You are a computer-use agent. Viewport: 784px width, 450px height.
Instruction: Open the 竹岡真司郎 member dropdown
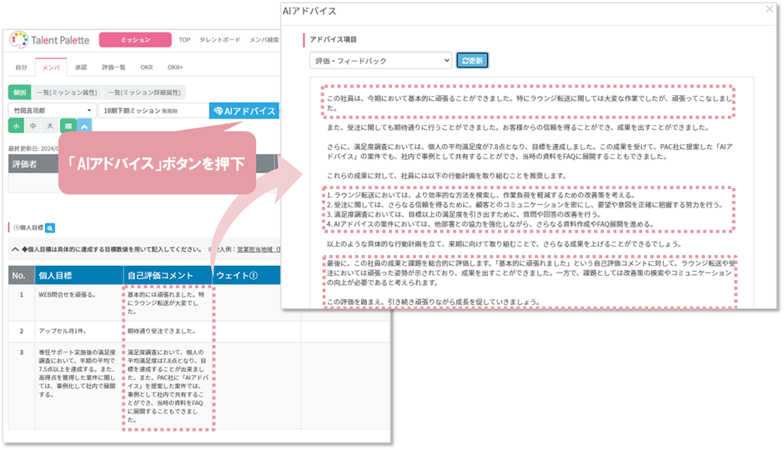click(53, 110)
